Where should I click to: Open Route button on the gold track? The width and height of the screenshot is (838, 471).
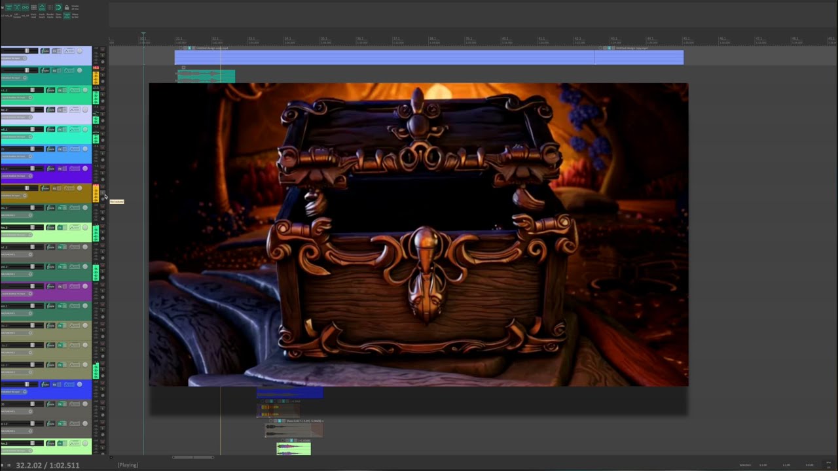tap(45, 188)
